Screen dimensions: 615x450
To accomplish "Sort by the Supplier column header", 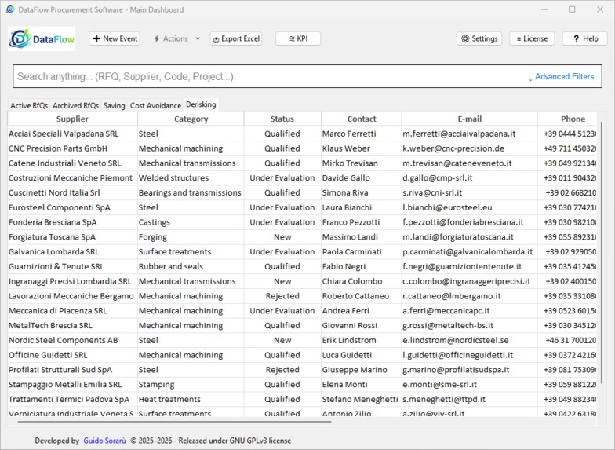I will pyautogui.click(x=72, y=119).
